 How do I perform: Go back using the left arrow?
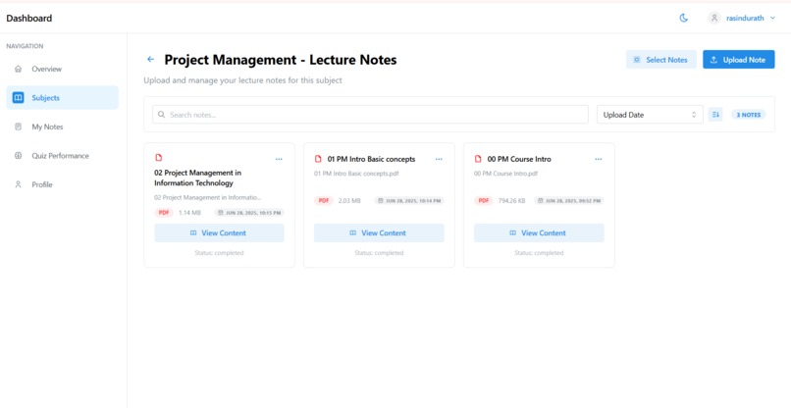tap(150, 60)
